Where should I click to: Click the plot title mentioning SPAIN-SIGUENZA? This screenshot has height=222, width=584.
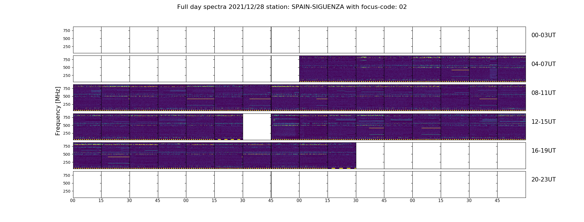292,7
